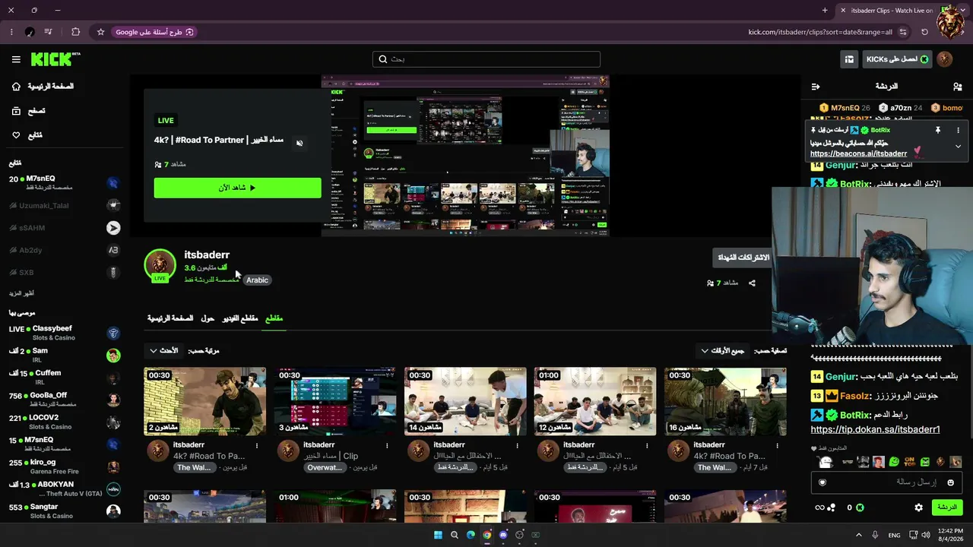Switch to the clips tab

(x=274, y=318)
